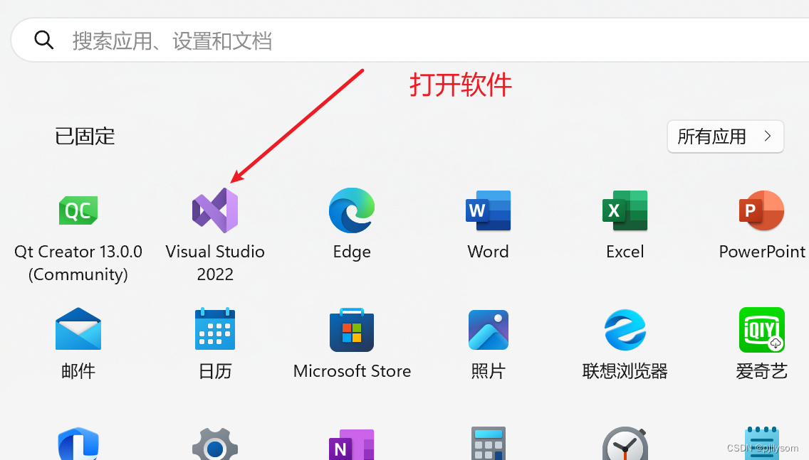Click the search magnifier icon

(44, 40)
